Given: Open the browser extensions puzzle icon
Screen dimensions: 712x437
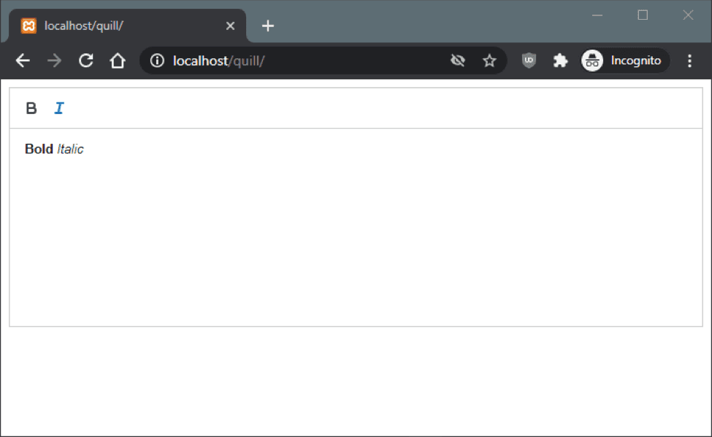Looking at the screenshot, I should [x=560, y=61].
